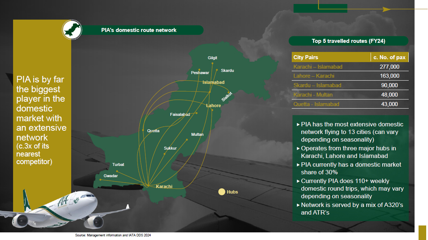Select the 'Skardu – Islamabad' route row
428x240 pixels.
(x=350, y=85)
